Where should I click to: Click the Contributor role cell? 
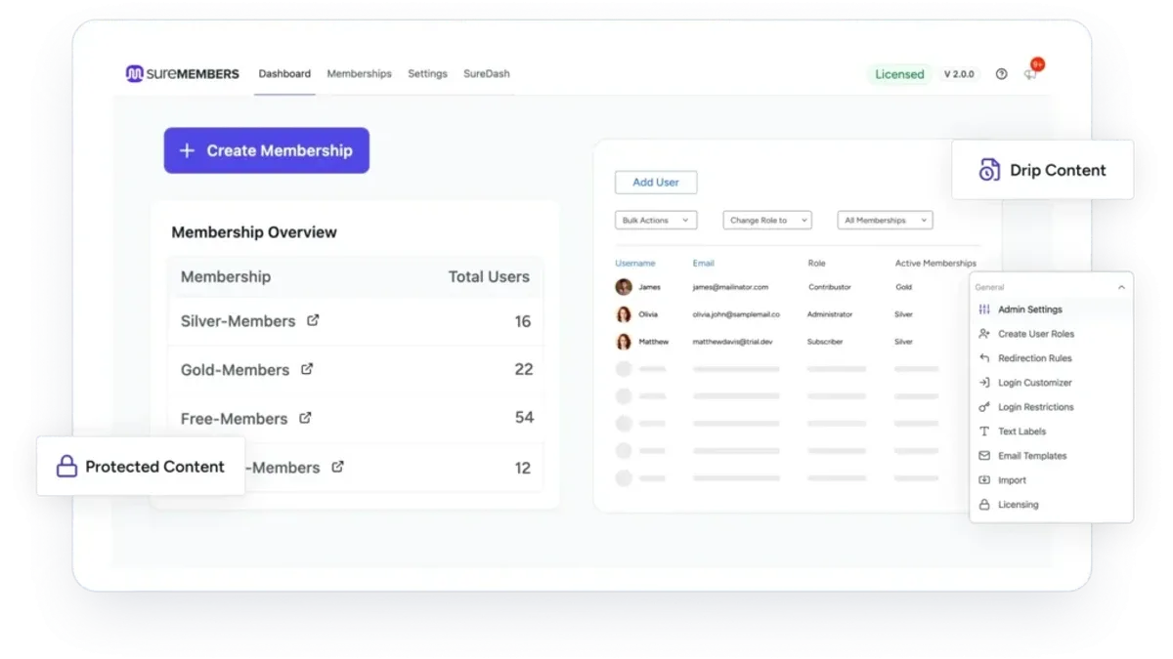point(830,287)
